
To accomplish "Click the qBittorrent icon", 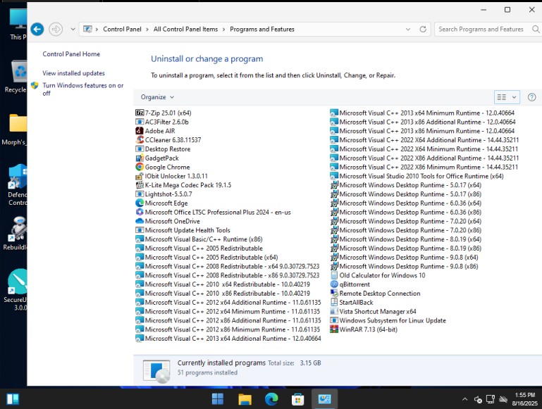I will pos(334,284).
